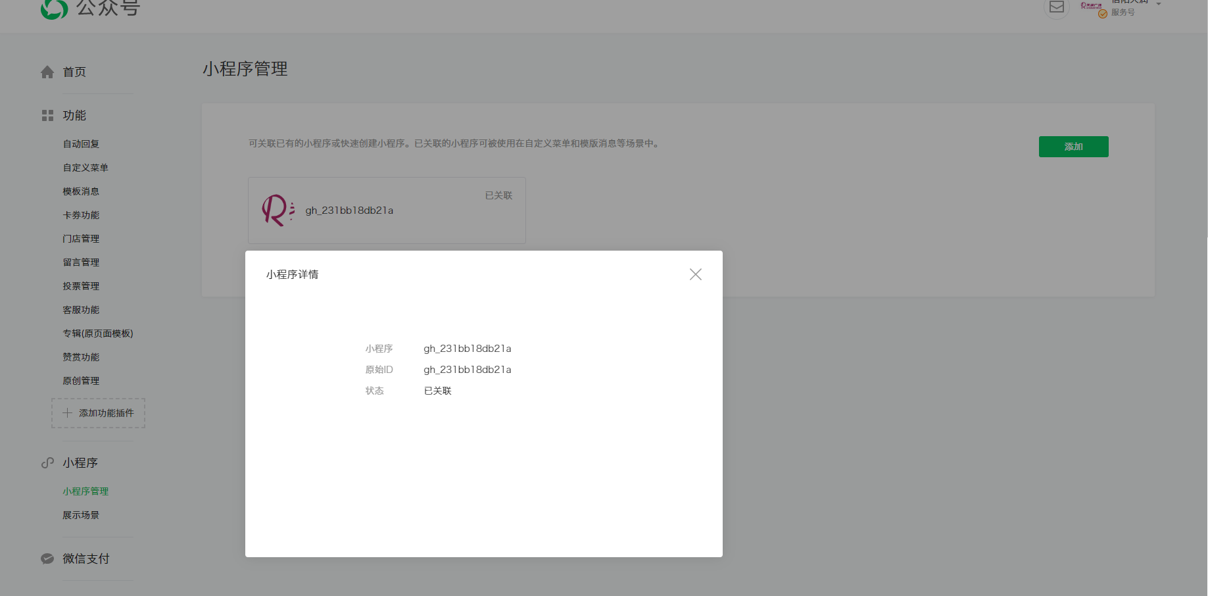The height and width of the screenshot is (596, 1208).
Task: Click 已关联 status on card
Action: pyautogui.click(x=498, y=195)
